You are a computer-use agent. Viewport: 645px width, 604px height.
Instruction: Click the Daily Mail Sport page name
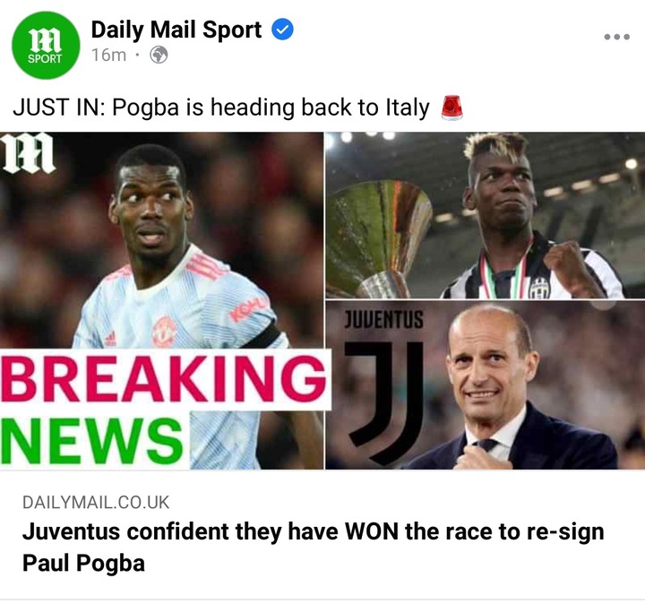[x=176, y=30]
